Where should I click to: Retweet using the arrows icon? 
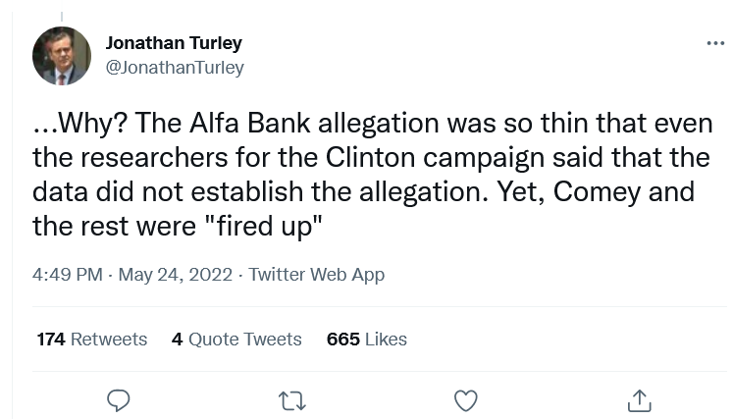click(x=292, y=401)
